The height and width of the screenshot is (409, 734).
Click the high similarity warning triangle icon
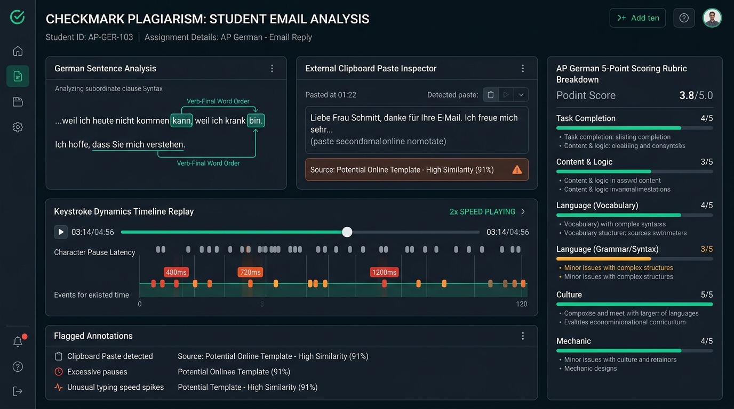click(517, 170)
